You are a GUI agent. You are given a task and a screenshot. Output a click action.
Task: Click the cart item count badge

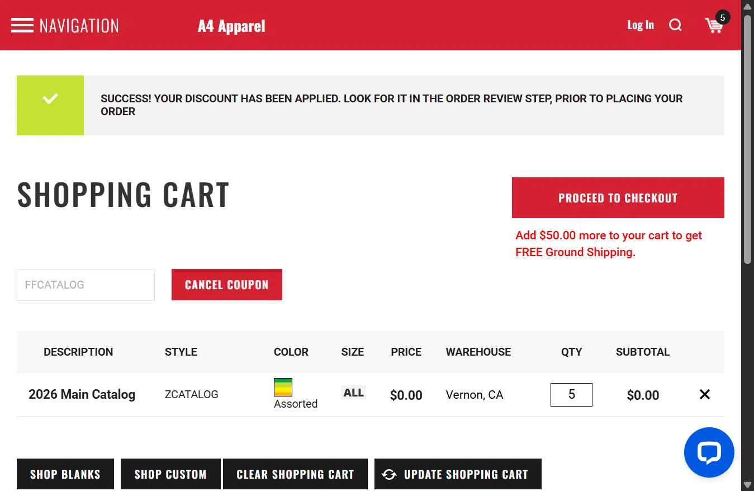[x=723, y=18]
